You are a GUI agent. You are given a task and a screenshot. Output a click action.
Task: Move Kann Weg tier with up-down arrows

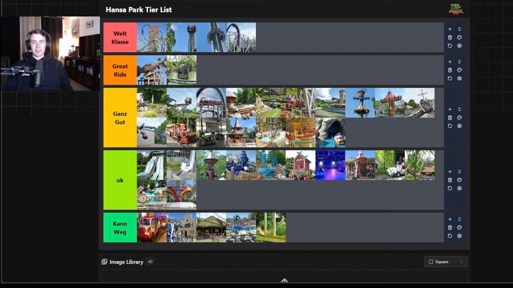pyautogui.click(x=459, y=220)
